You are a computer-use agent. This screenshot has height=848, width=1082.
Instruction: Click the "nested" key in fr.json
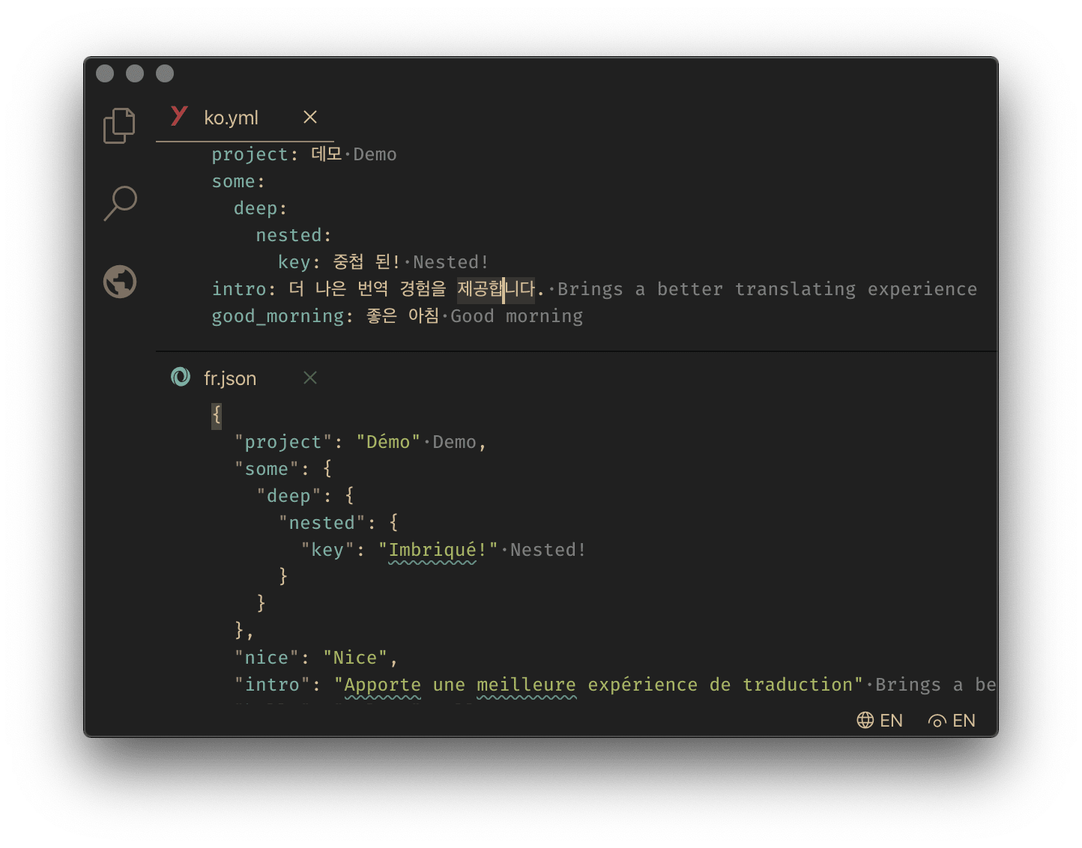(322, 523)
